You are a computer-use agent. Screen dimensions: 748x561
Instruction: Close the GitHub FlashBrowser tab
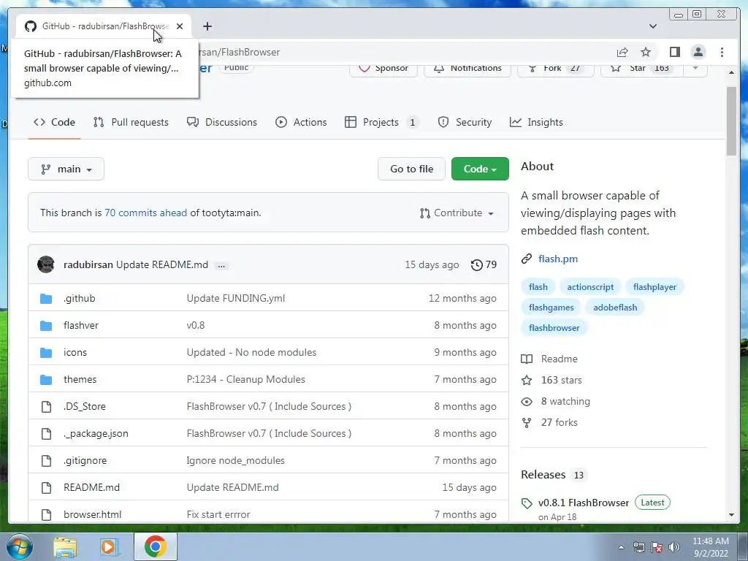(180, 26)
